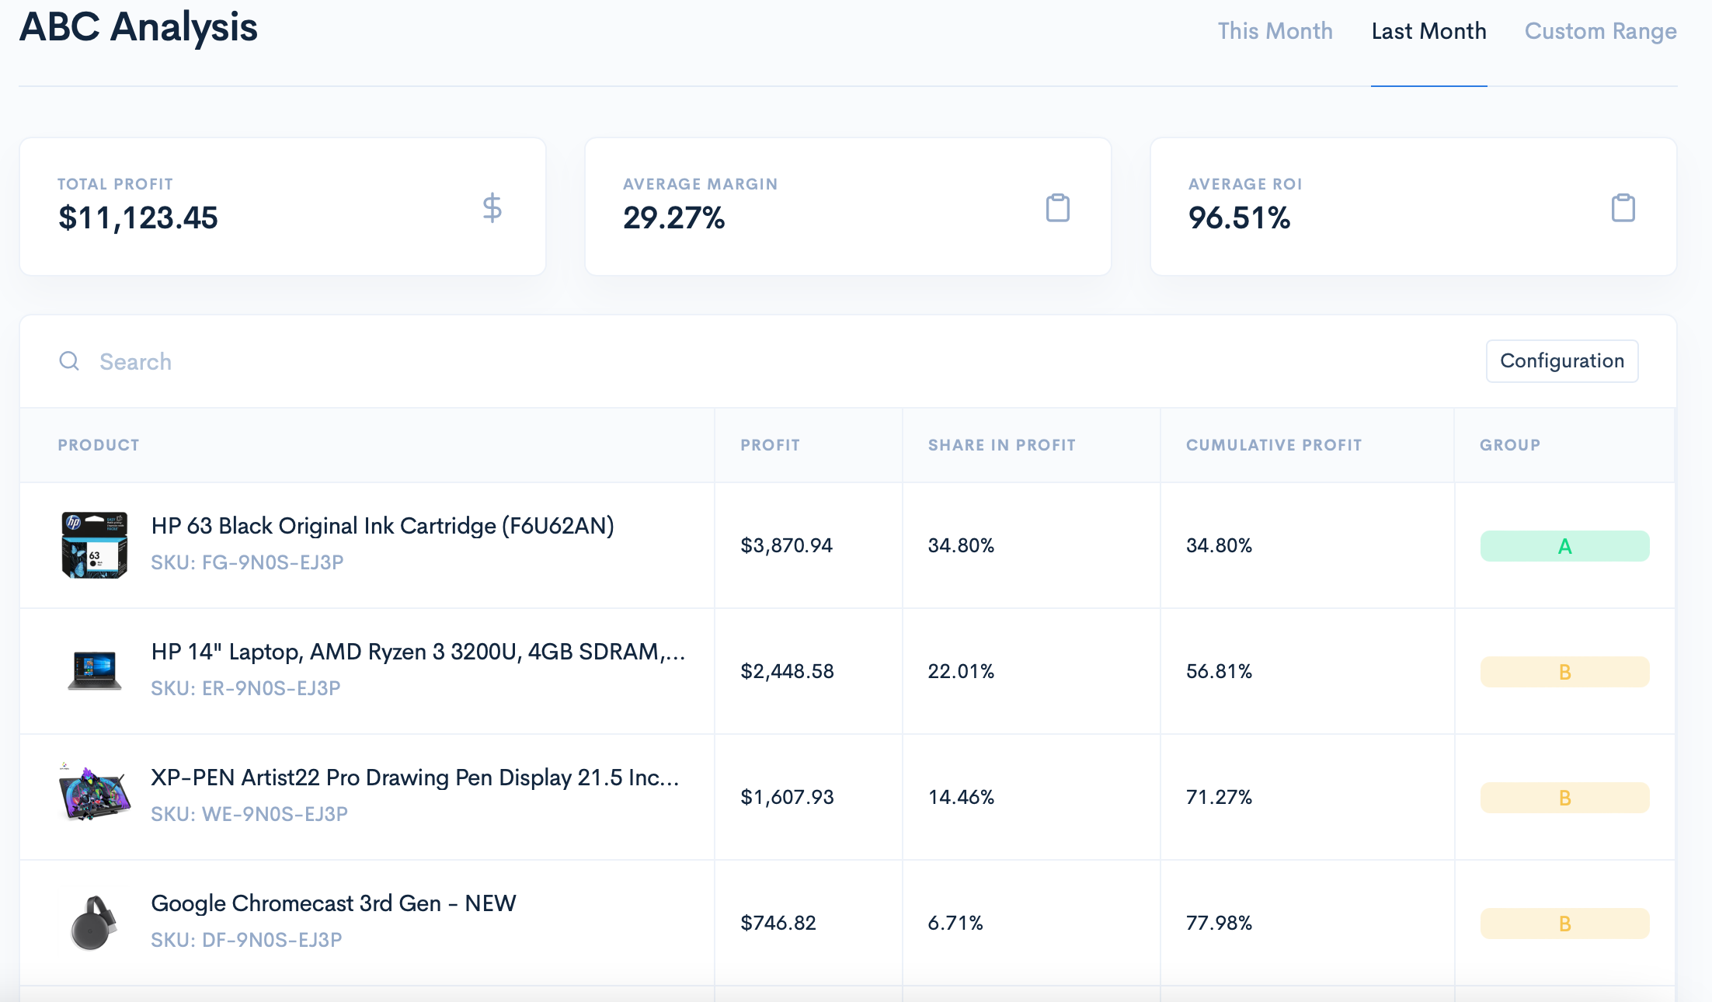
Task: Click the clipboard icon on Average Margin card
Action: pyautogui.click(x=1057, y=207)
